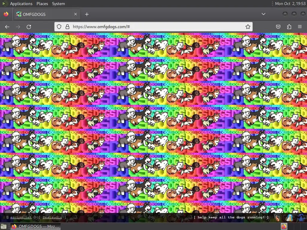Click the dark blue footer icon at far right
307x230 pixels.
301,217
